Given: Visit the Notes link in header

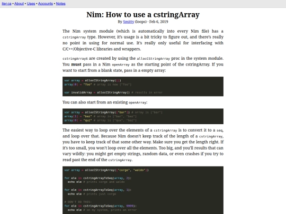Looking at the screenshot, I should click(x=60, y=4).
